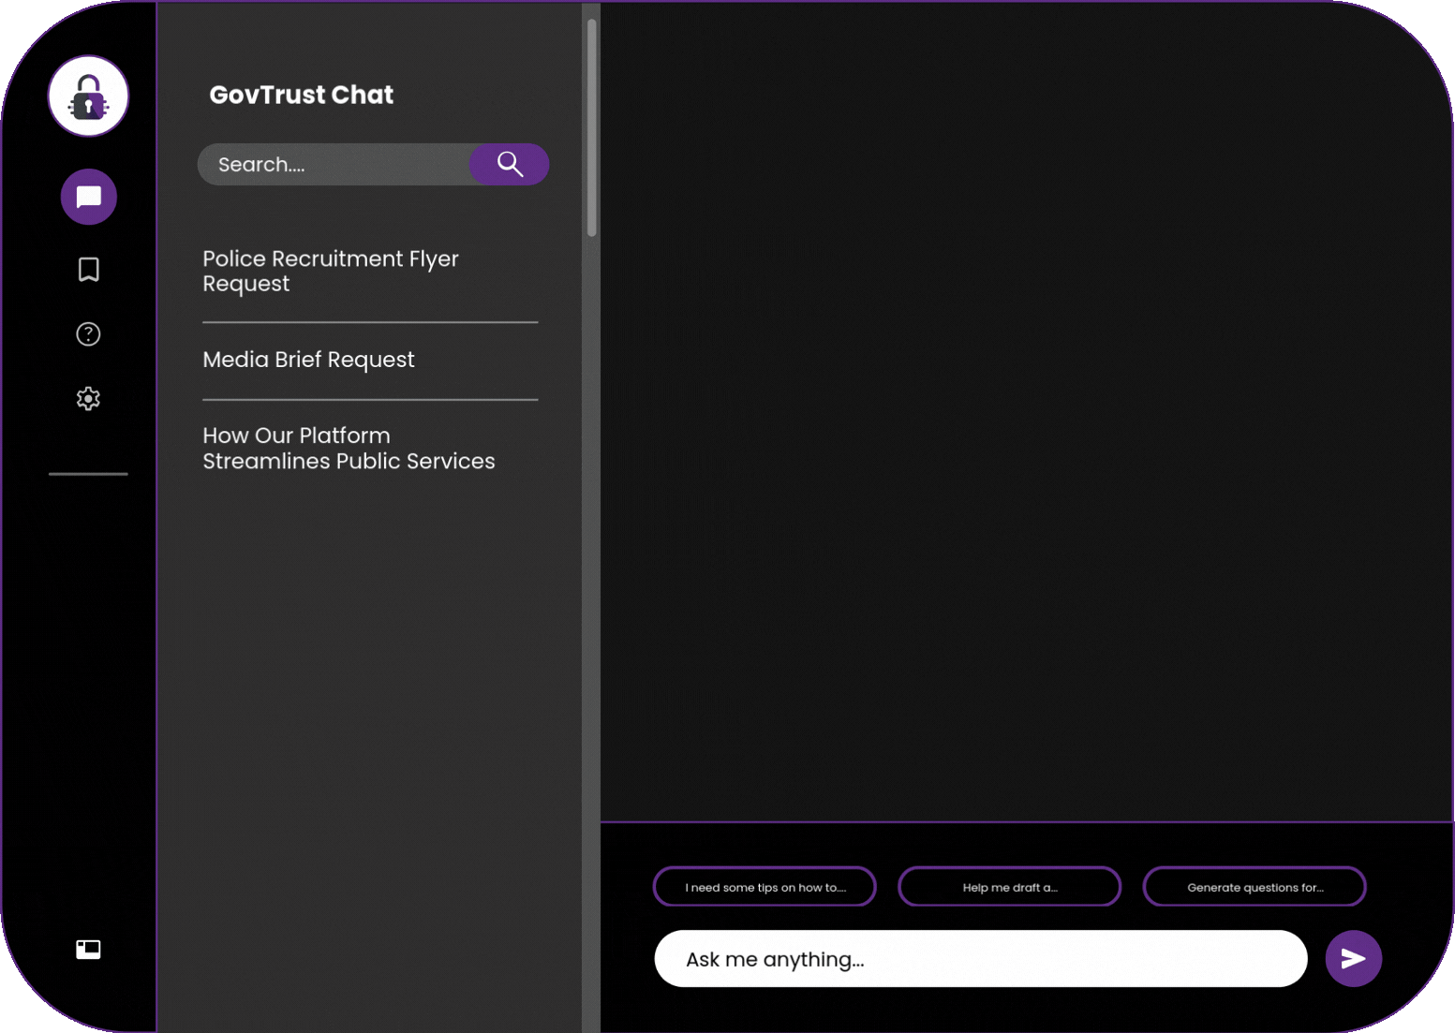Focus the "Ask me anything..." message box

click(x=979, y=959)
